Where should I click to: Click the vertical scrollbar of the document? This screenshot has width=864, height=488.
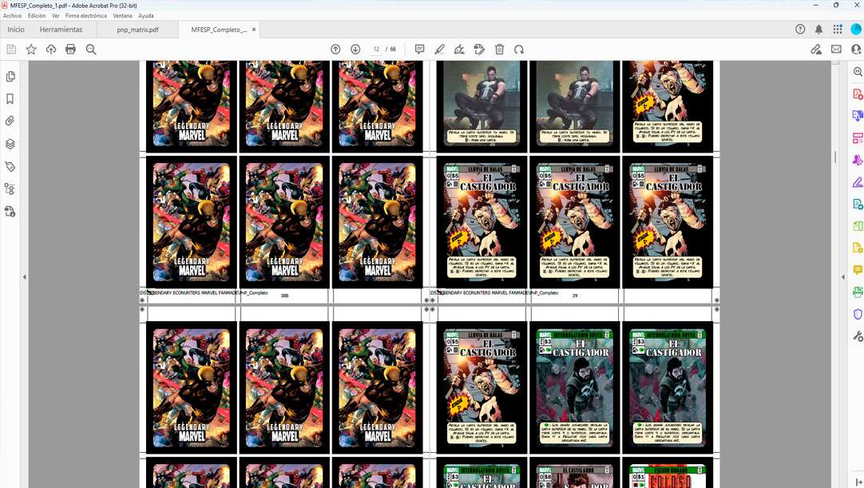pos(835,157)
